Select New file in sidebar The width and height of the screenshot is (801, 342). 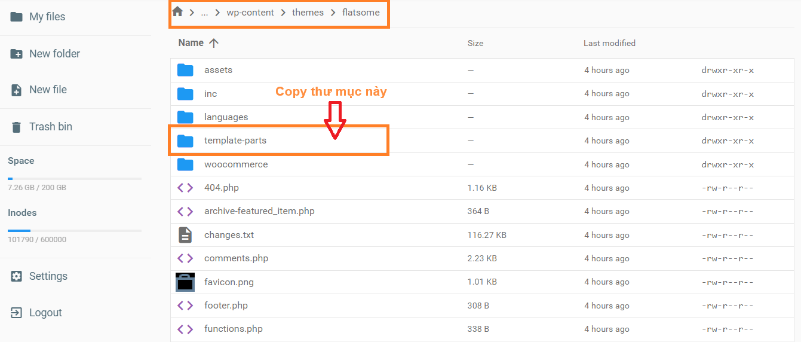pos(48,90)
